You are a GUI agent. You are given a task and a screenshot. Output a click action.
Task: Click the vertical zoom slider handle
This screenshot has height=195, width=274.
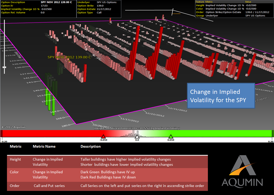(x=4, y=67)
